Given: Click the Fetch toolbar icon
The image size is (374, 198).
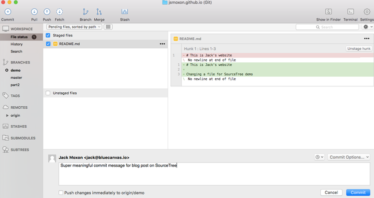Looking at the screenshot, I should pos(59,11).
